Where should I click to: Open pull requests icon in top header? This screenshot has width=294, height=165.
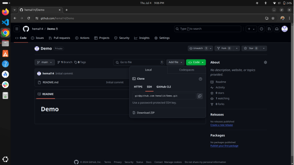(269, 29)
